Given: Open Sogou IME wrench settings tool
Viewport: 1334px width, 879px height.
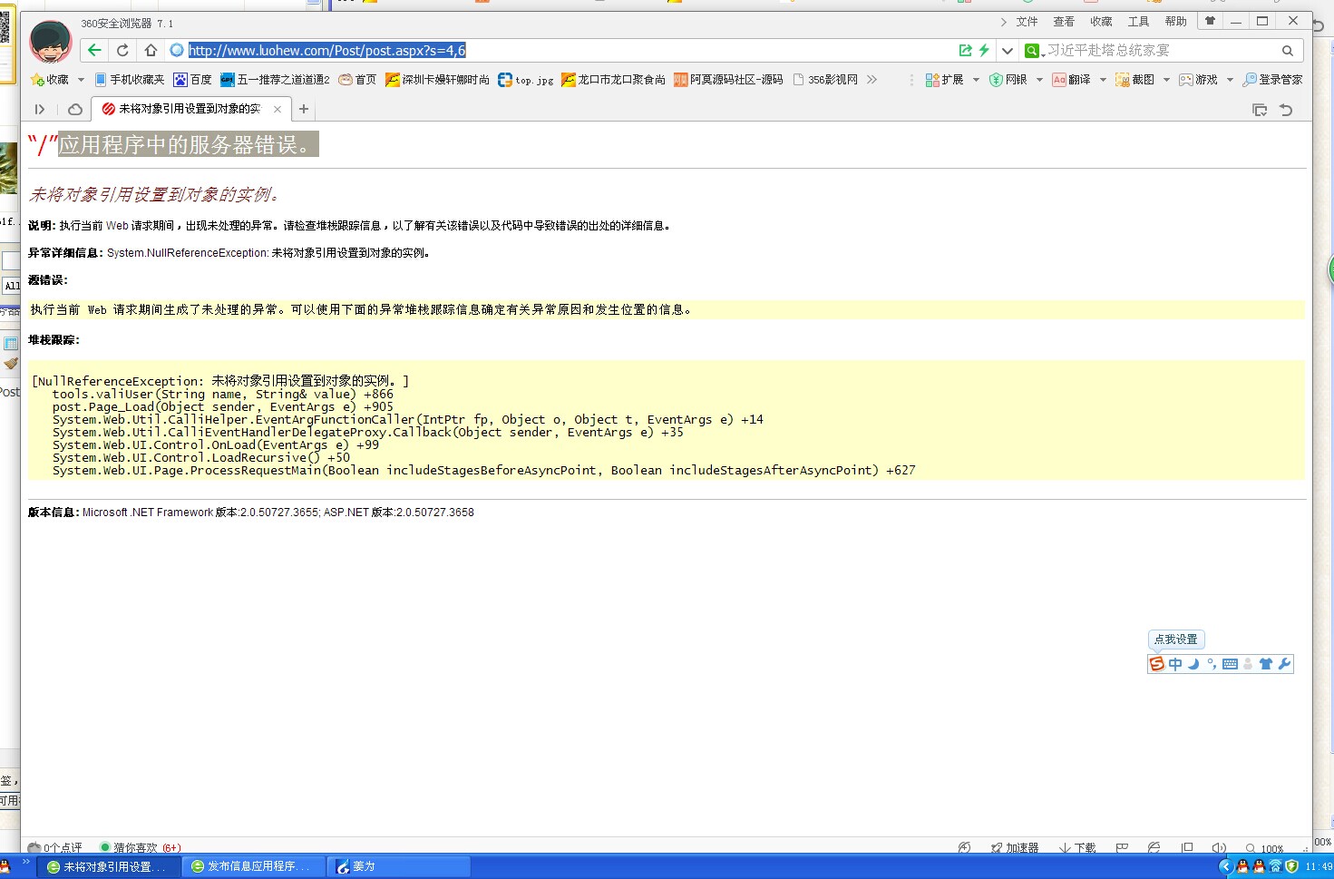Looking at the screenshot, I should tap(1284, 664).
